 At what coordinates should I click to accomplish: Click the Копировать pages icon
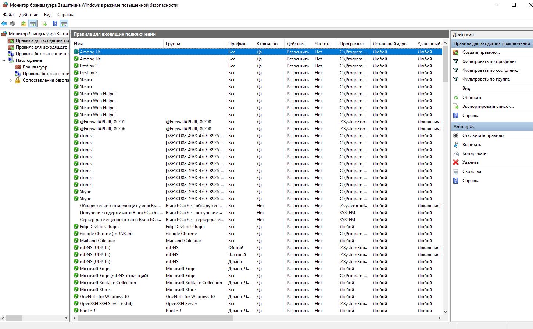456,153
